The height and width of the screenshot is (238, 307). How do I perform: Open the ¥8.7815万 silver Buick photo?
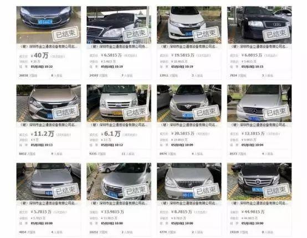coord(189,181)
